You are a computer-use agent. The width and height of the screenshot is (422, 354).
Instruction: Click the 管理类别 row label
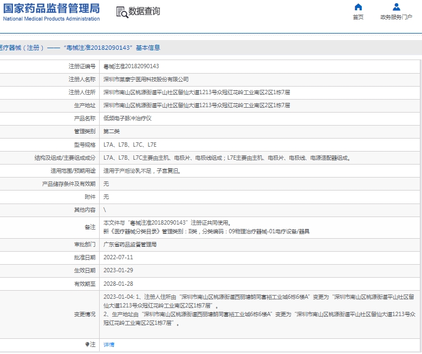[x=85, y=132]
